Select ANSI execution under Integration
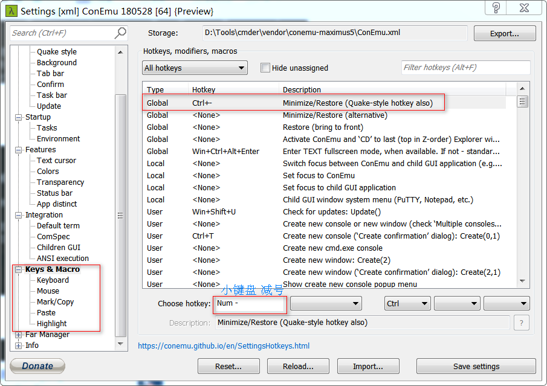The image size is (547, 386). (x=63, y=258)
